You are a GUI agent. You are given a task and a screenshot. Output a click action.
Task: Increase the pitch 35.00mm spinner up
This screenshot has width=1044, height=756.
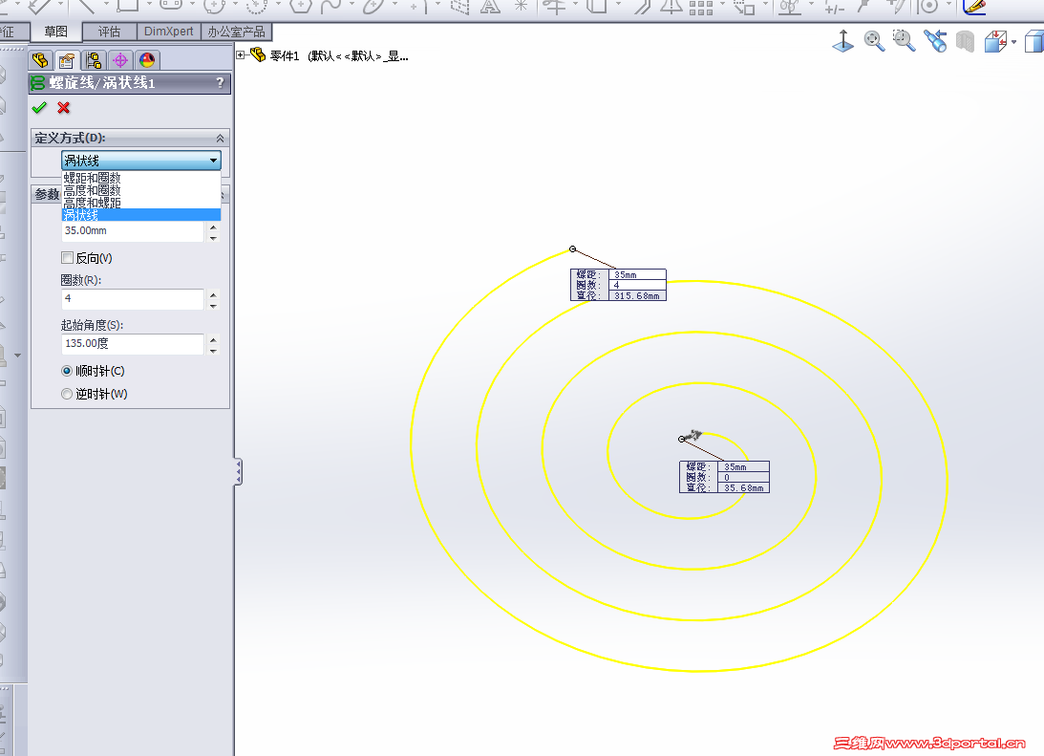pyautogui.click(x=213, y=227)
